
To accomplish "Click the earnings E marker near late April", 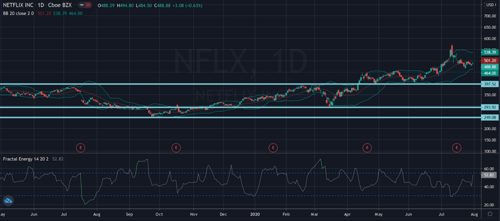I will tap(367, 147).
